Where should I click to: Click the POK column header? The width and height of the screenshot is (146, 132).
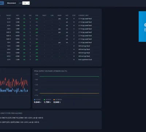37,15
